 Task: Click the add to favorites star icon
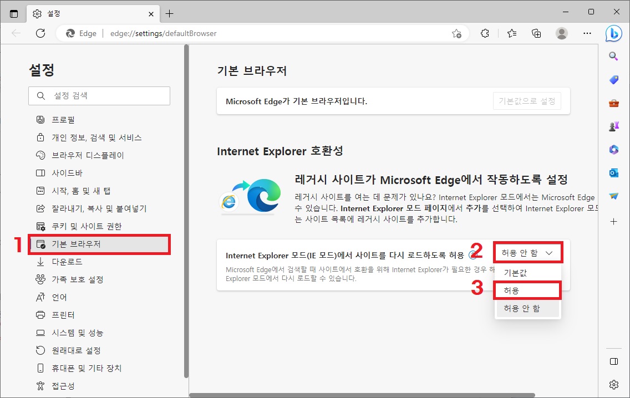coord(456,34)
